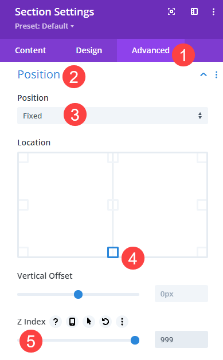Select the bottom-center location square

[x=113, y=252]
